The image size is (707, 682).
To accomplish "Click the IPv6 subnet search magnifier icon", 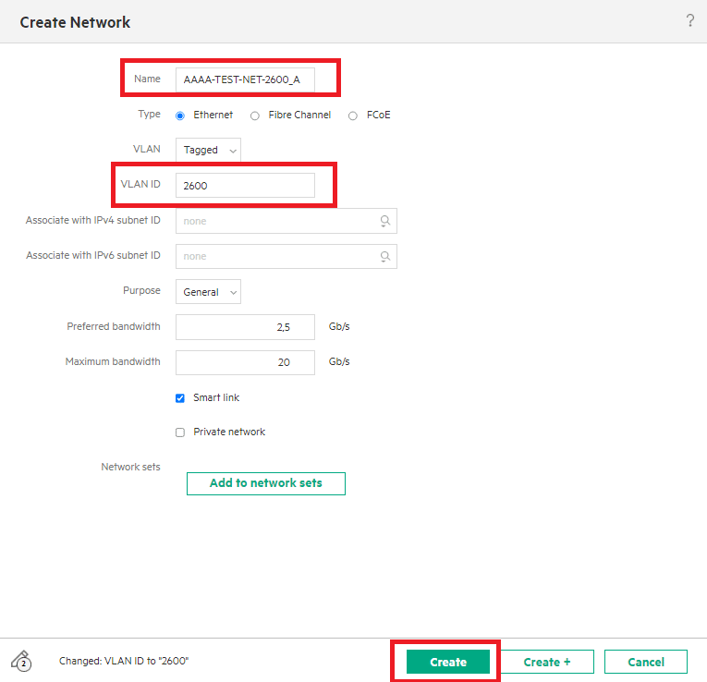I will pyautogui.click(x=384, y=257).
